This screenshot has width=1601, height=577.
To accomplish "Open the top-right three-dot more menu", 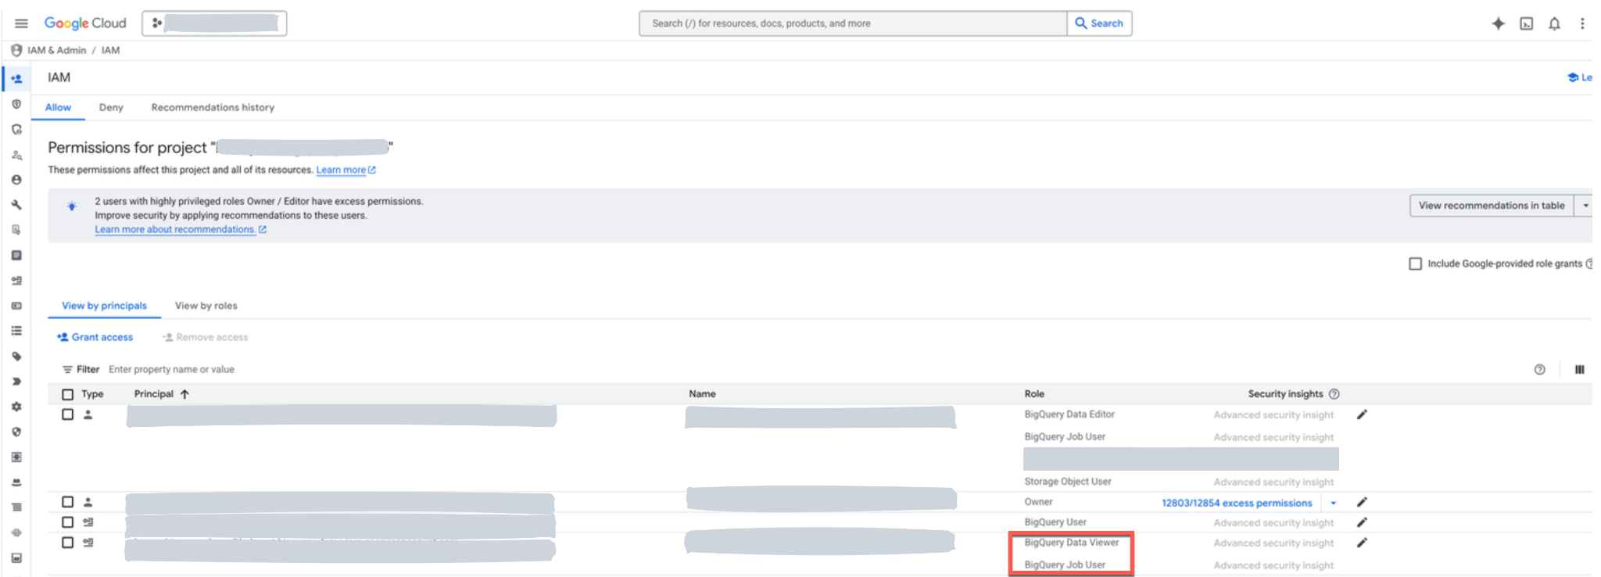I will (x=1582, y=23).
